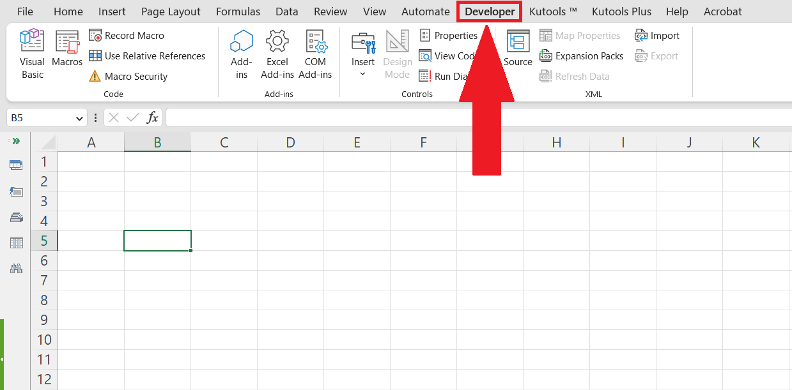Switch to the Formulas ribbon tab

[x=238, y=11]
